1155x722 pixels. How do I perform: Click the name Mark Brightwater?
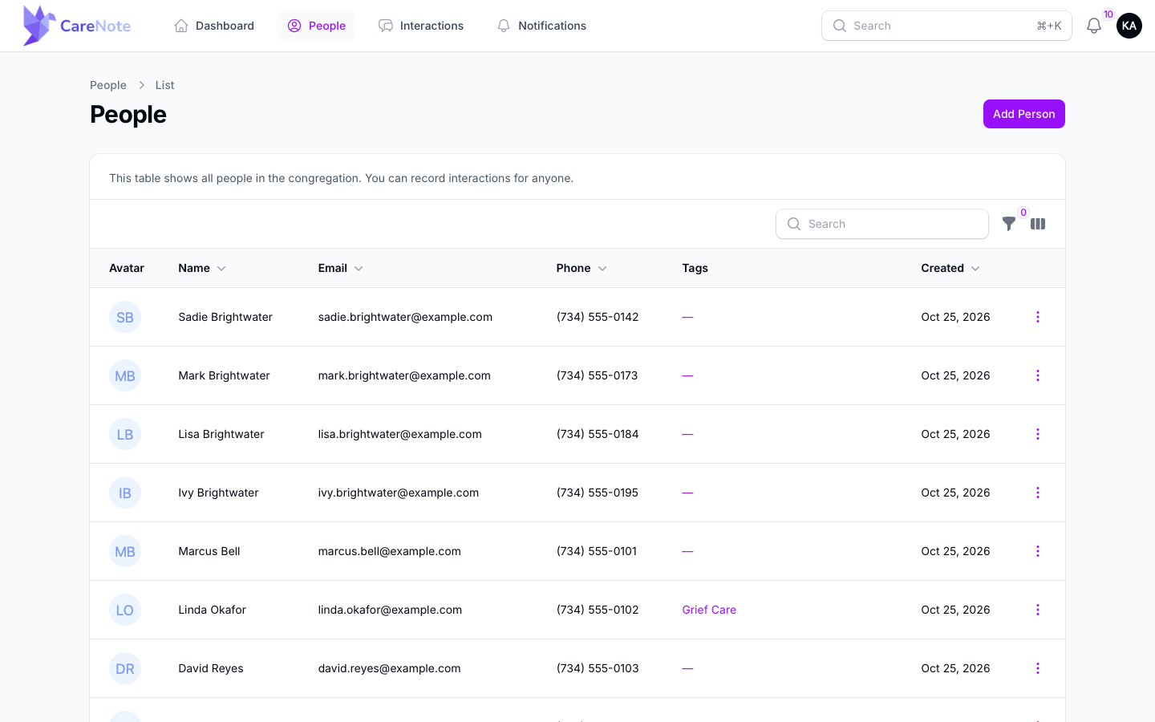(x=224, y=375)
